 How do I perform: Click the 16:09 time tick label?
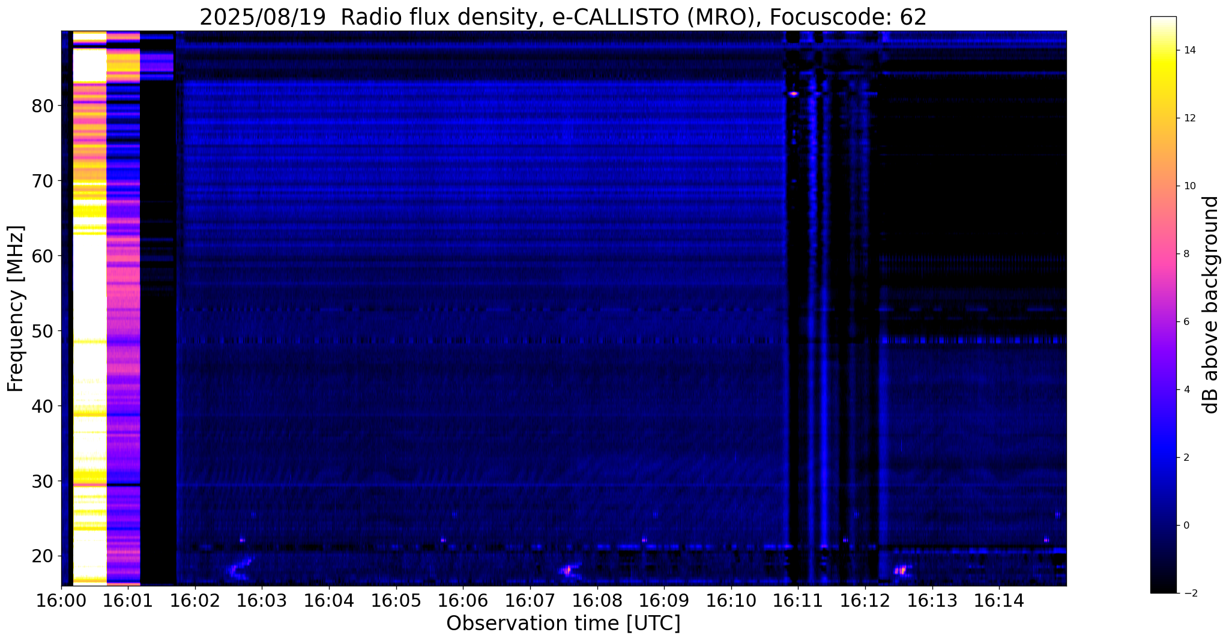664,601
